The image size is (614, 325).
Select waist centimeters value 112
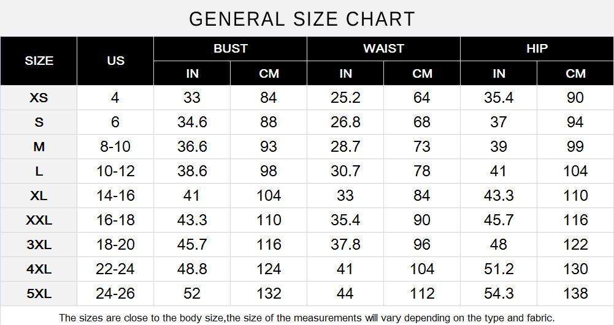coord(422,294)
